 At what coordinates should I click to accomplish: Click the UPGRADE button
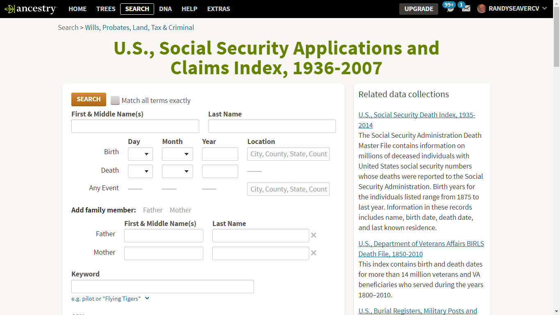click(419, 9)
